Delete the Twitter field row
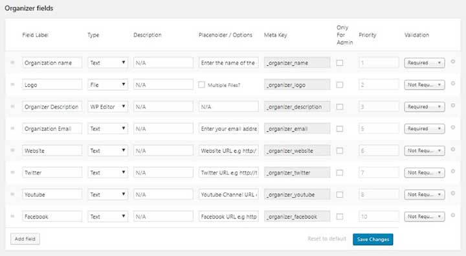 (452, 172)
